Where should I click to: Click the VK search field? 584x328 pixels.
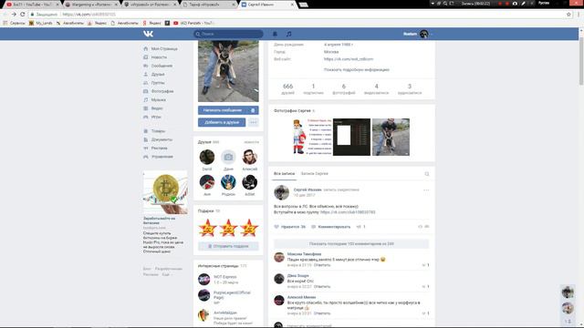tap(228, 34)
